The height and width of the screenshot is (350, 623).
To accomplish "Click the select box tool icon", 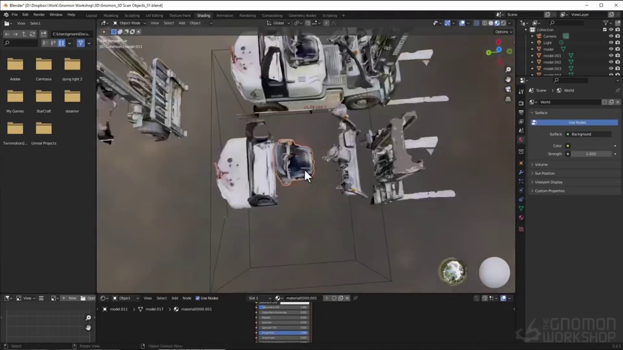I will pyautogui.click(x=114, y=32).
